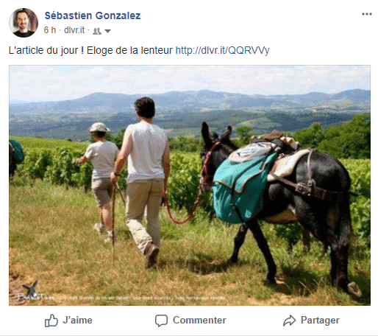Click the post text 'Eloge de la lenteur'
378x336 pixels.
129,50
